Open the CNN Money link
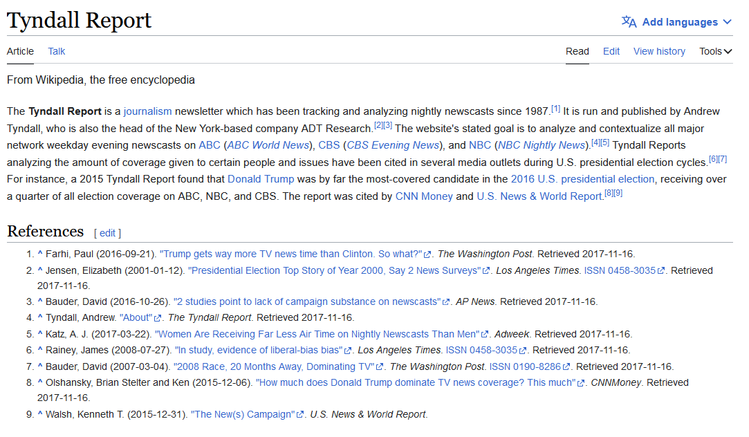 tap(424, 196)
